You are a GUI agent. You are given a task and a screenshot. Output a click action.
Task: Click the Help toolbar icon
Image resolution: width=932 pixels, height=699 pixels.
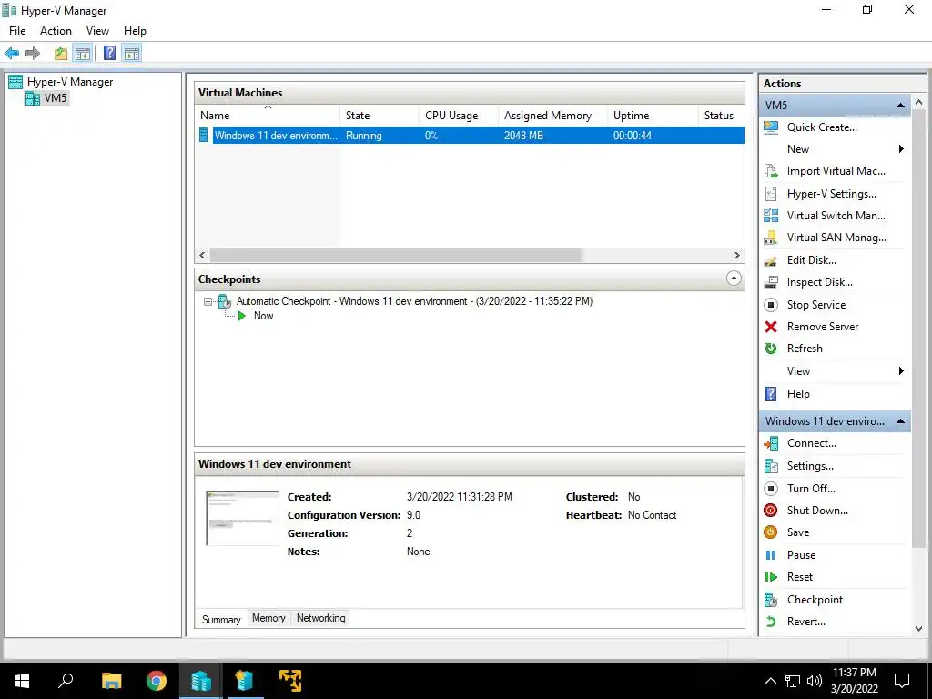pos(110,54)
